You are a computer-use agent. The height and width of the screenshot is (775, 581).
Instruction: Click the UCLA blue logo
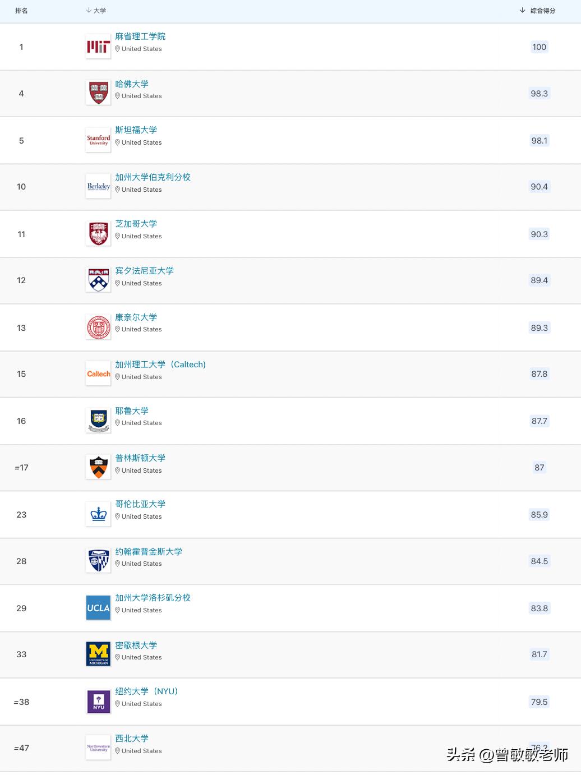98,608
